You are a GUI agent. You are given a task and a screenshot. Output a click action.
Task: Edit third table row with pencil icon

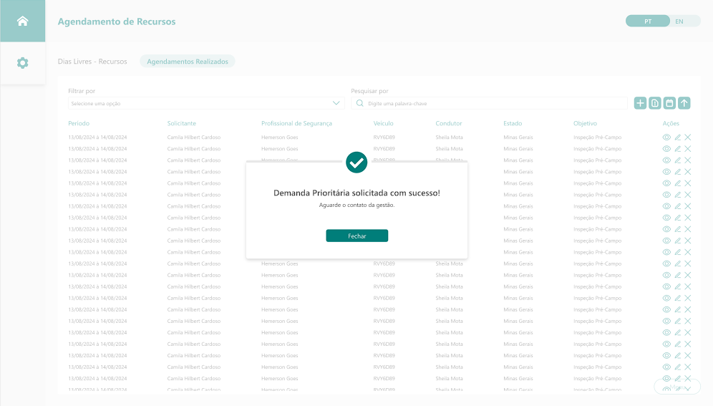point(677,160)
